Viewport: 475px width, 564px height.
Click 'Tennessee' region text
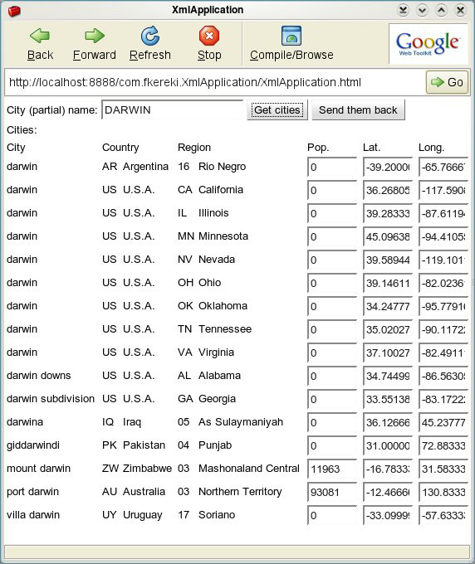[225, 328]
